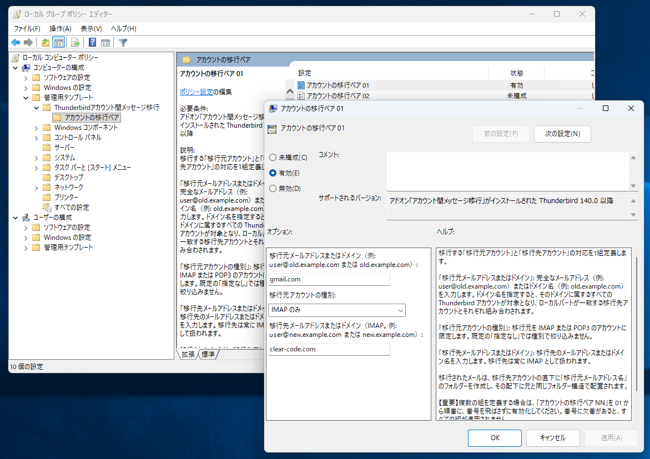650x459 pixels.
Task: Select タスク バーと [スタート] メニュー tree item
Action: (x=93, y=168)
